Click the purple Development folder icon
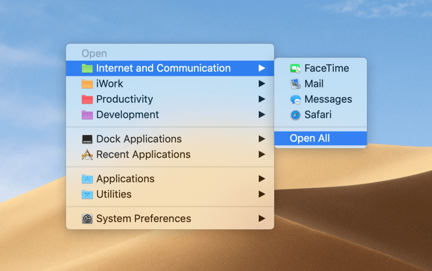Screen dimensions: 432x271 [87, 115]
